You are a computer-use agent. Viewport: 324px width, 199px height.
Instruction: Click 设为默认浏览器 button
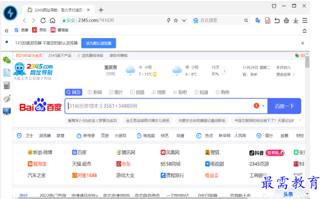click(x=99, y=43)
